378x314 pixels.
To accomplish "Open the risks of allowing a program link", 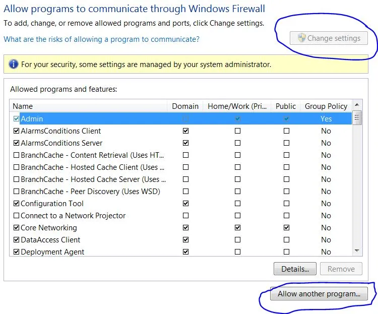I will coord(101,39).
